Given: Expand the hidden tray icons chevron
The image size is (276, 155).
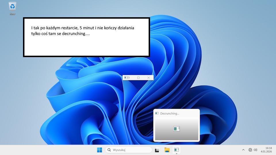Looking at the screenshot, I should click(x=243, y=150).
